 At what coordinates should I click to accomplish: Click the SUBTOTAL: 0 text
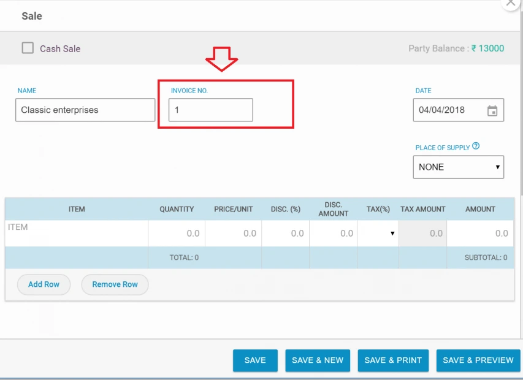(x=486, y=257)
